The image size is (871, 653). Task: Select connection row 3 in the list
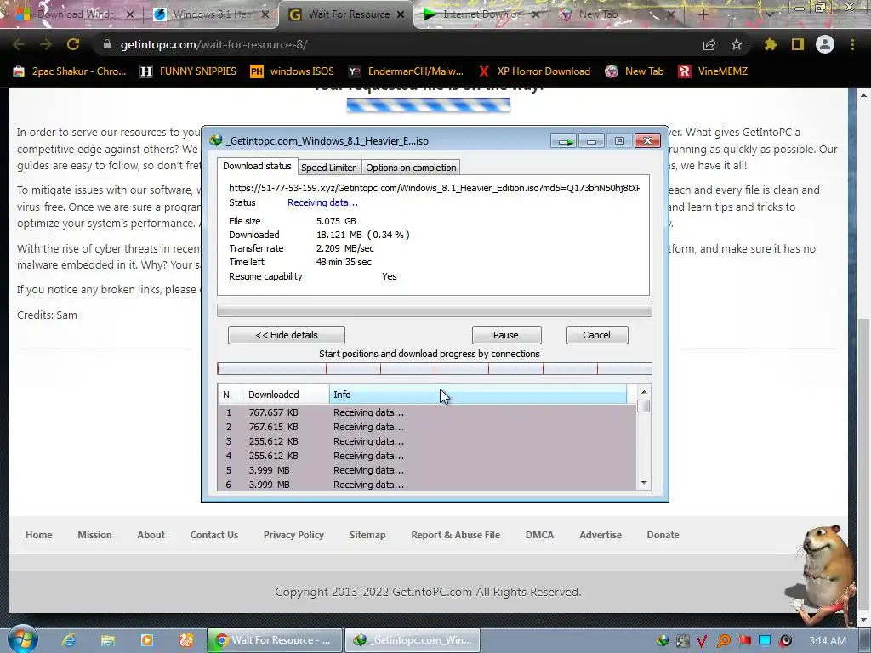[427, 441]
